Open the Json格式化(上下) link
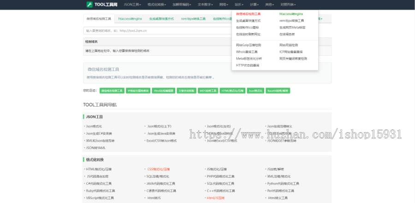Screen dimensions: 415x203 point(160,126)
